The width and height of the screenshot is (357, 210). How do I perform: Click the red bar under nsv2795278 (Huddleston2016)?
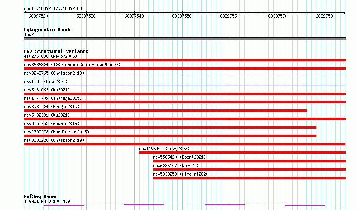[170, 136]
